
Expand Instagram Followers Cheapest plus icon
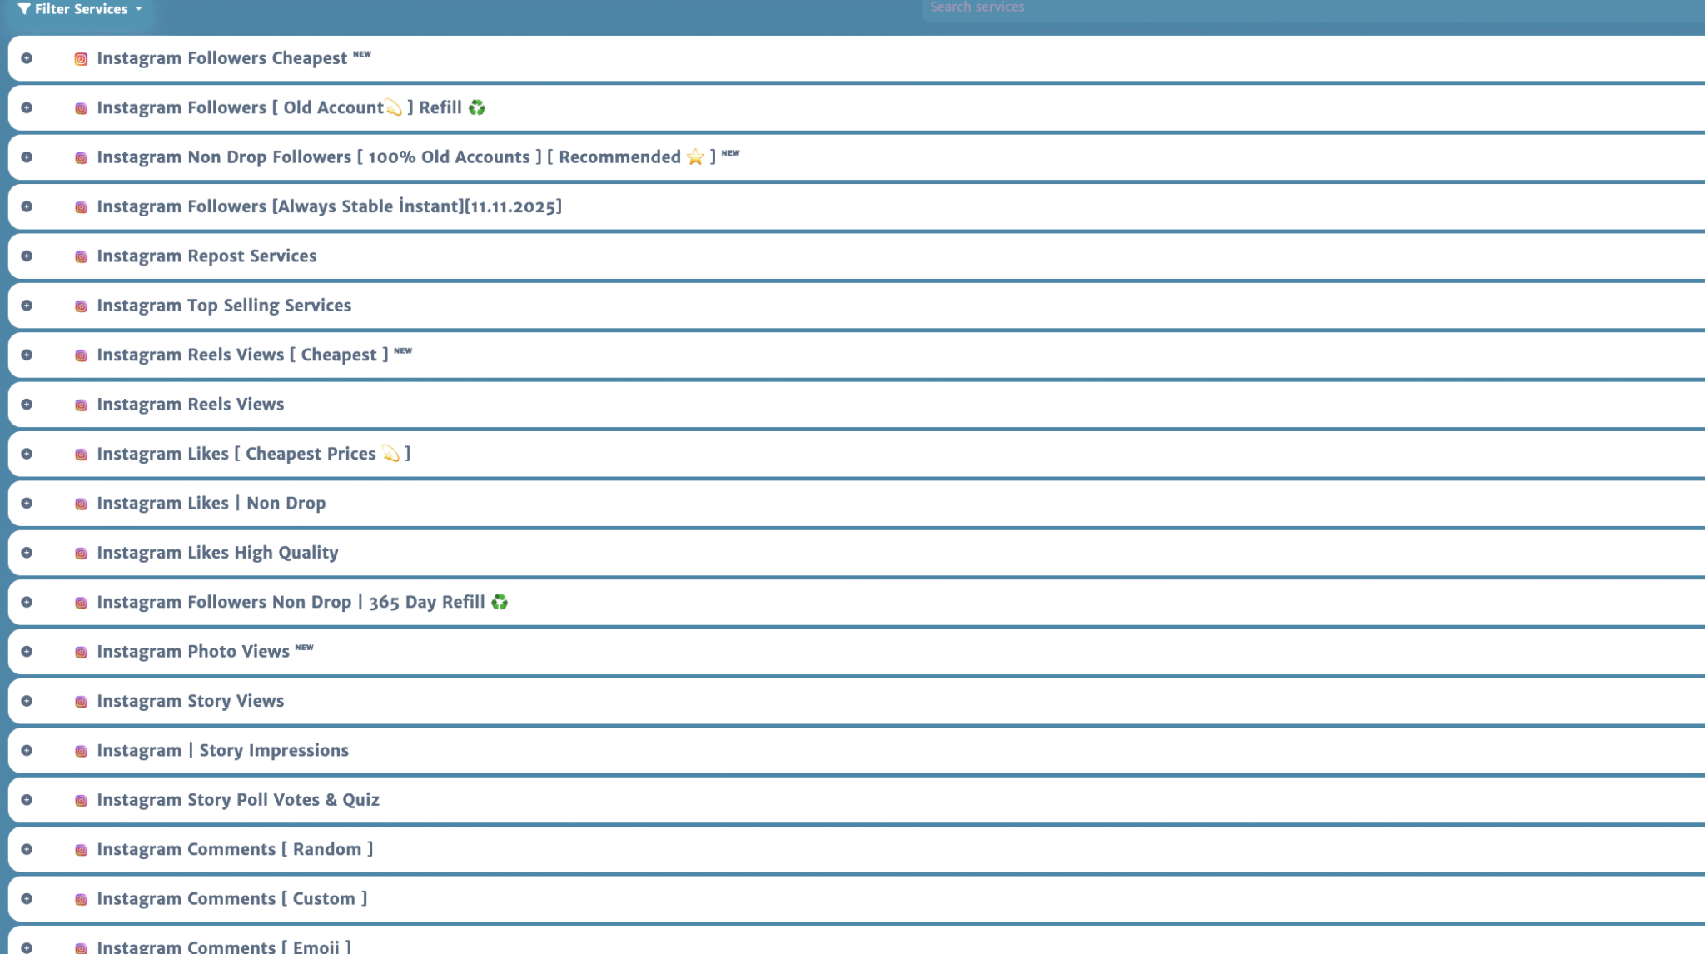pos(27,58)
